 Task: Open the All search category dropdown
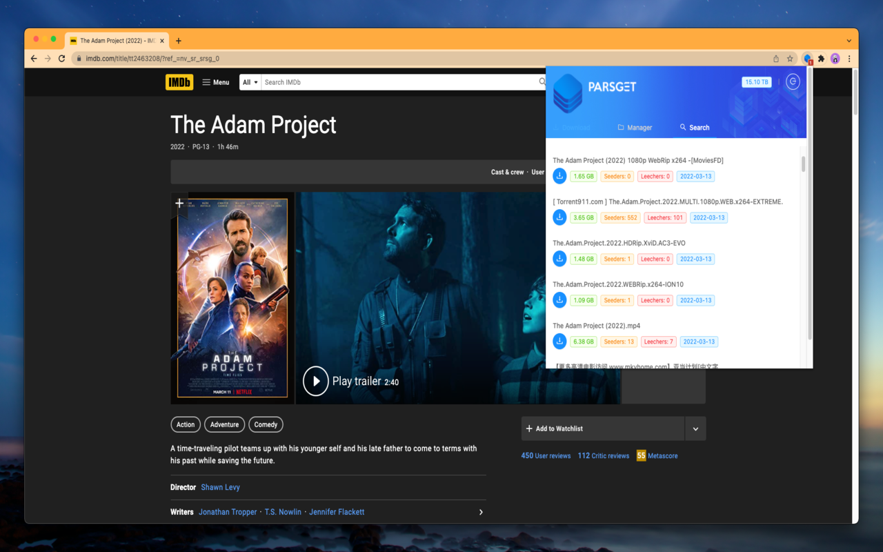click(x=250, y=82)
